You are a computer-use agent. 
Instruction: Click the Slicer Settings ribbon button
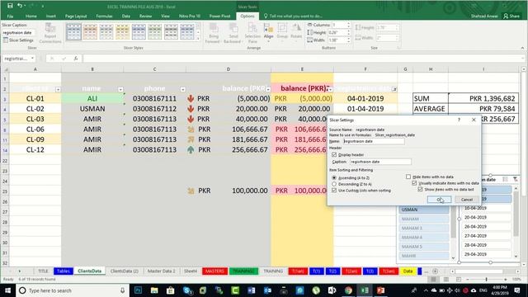click(18, 40)
